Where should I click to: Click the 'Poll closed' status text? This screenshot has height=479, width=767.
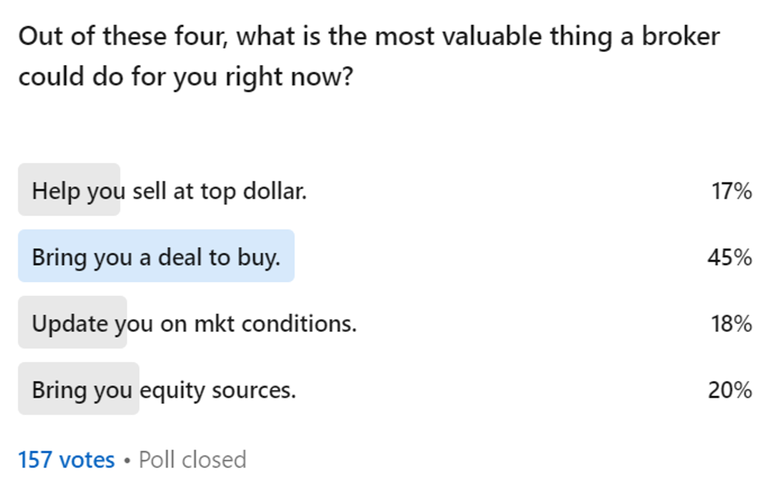coord(193,460)
